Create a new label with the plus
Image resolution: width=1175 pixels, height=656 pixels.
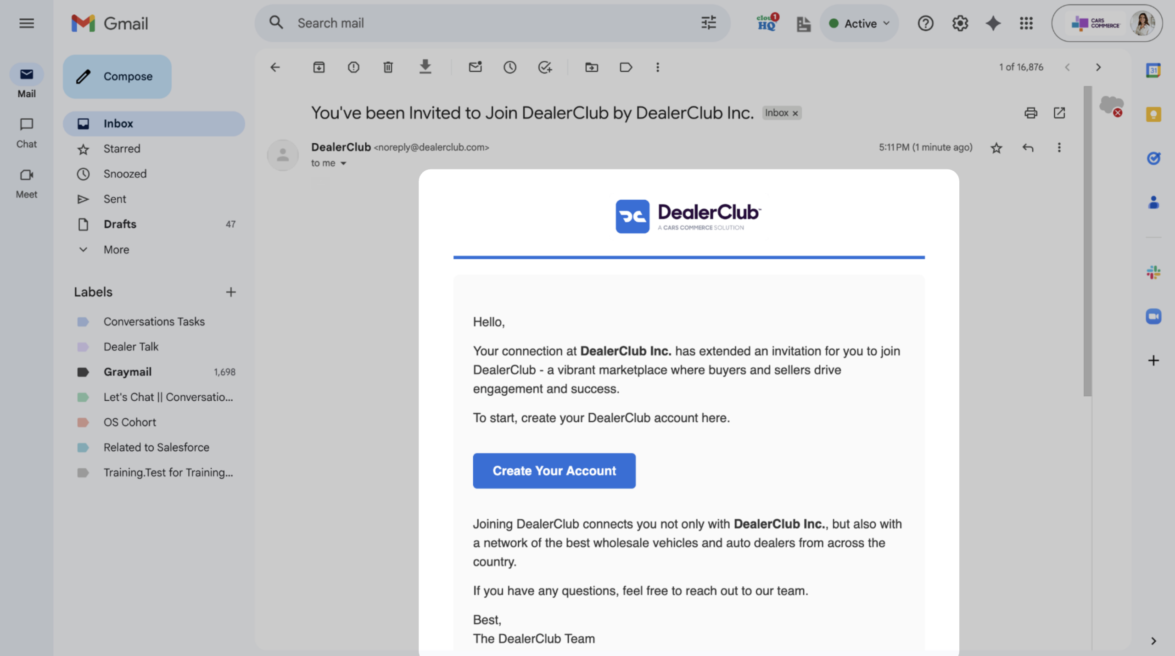tap(231, 292)
